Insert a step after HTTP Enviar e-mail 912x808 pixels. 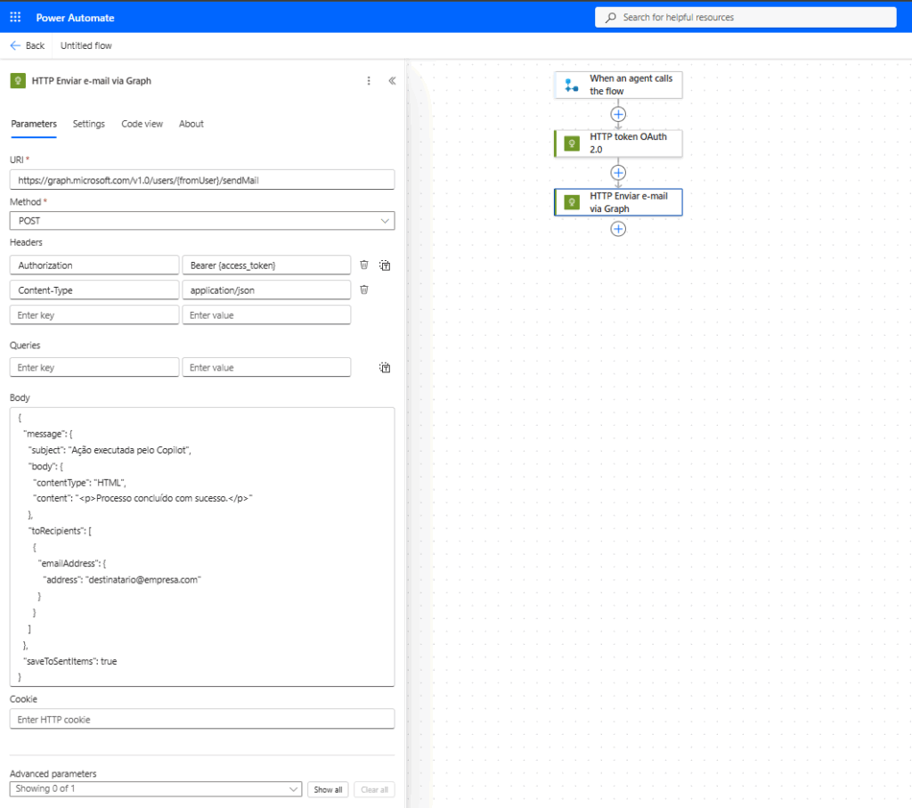tap(618, 229)
